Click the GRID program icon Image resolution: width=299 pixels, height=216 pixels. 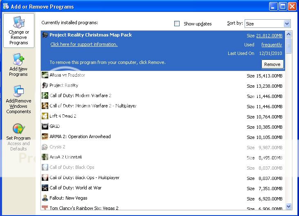pos(45,126)
